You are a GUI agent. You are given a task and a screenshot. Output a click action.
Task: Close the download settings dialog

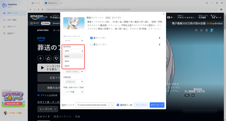[164, 14]
